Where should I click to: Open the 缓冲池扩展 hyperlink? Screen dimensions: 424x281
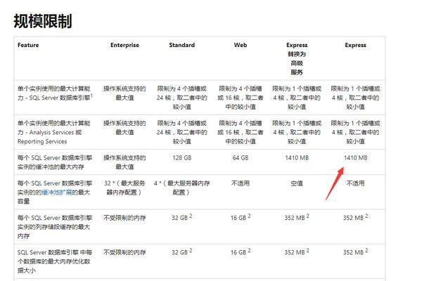(x=56, y=192)
